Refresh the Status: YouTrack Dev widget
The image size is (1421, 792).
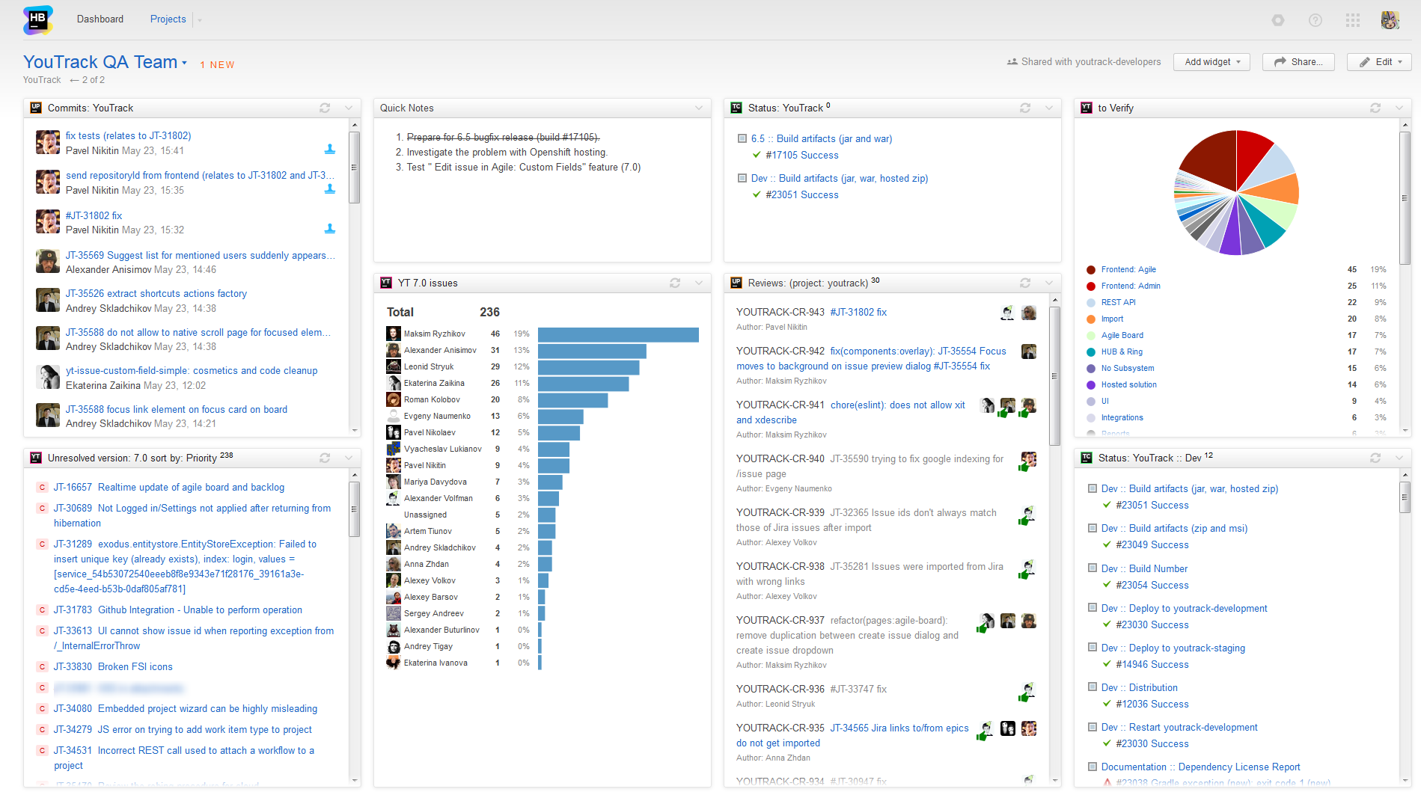pyautogui.click(x=1375, y=458)
